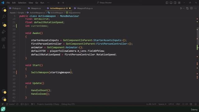Image resolution: width=199 pixels, height=112 pixels.
Task: Open the Explorer view in activity bar
Action: tap(4, 9)
